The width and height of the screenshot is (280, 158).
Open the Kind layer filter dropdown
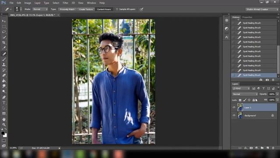click(x=241, y=89)
